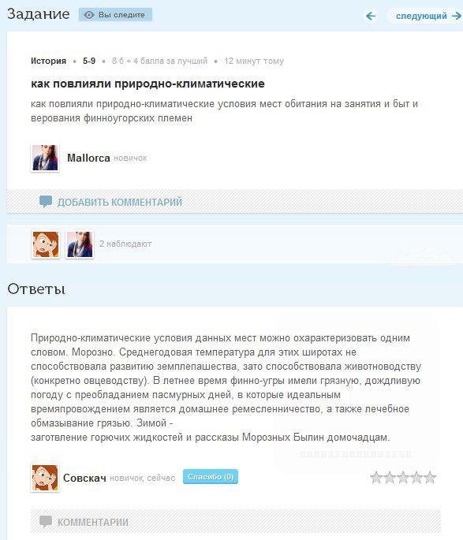The image size is (463, 540).
Task: Click the 'История' subject link
Action: 48,61
